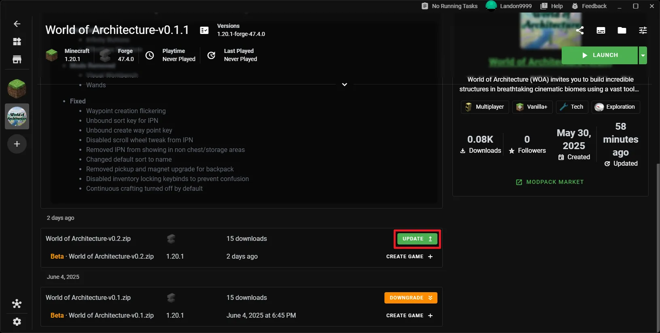The image size is (660, 333).
Task: Open the instance folder icon
Action: pos(622,30)
